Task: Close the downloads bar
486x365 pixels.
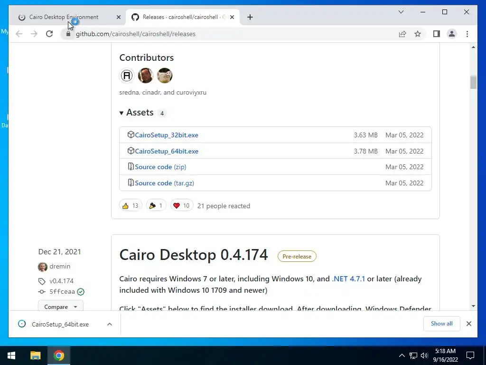Action: (x=468, y=324)
